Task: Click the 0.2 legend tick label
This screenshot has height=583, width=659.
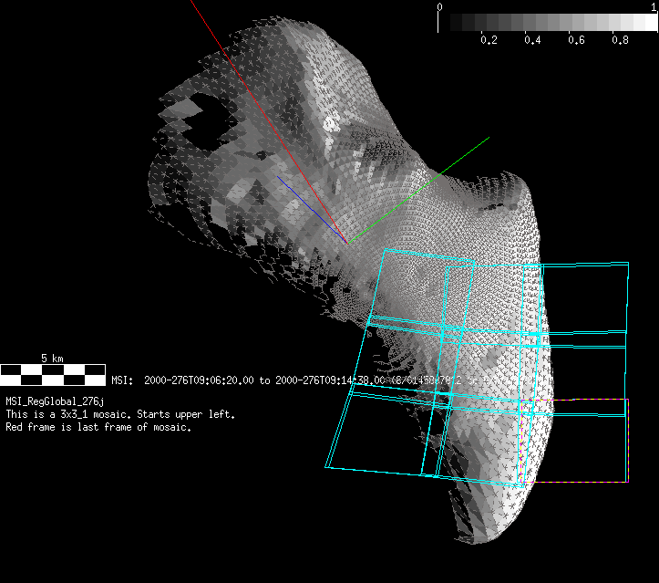Action: click(489, 40)
